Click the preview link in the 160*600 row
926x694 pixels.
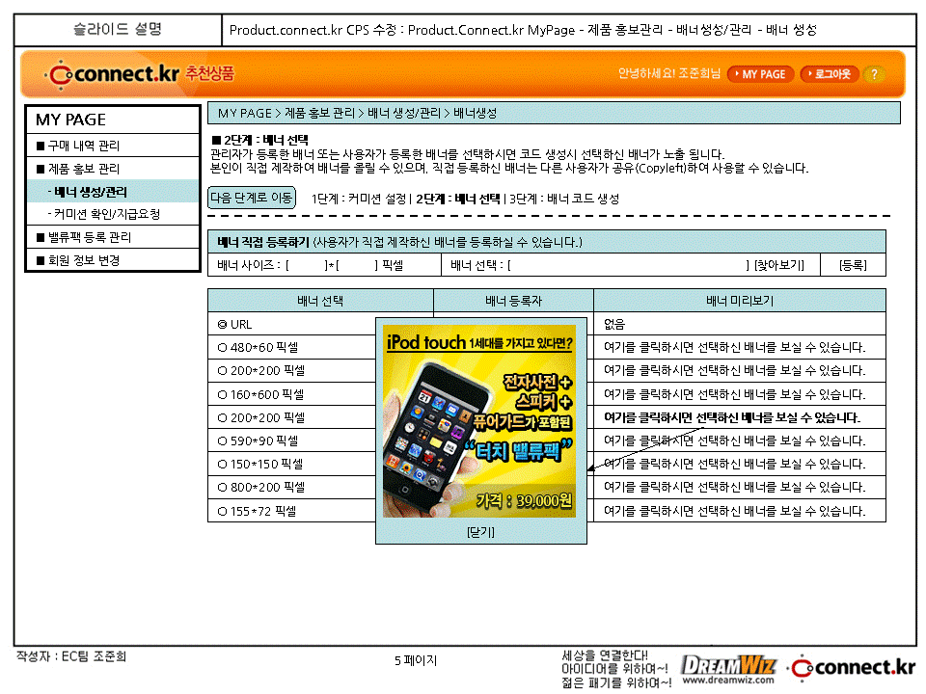734,395
